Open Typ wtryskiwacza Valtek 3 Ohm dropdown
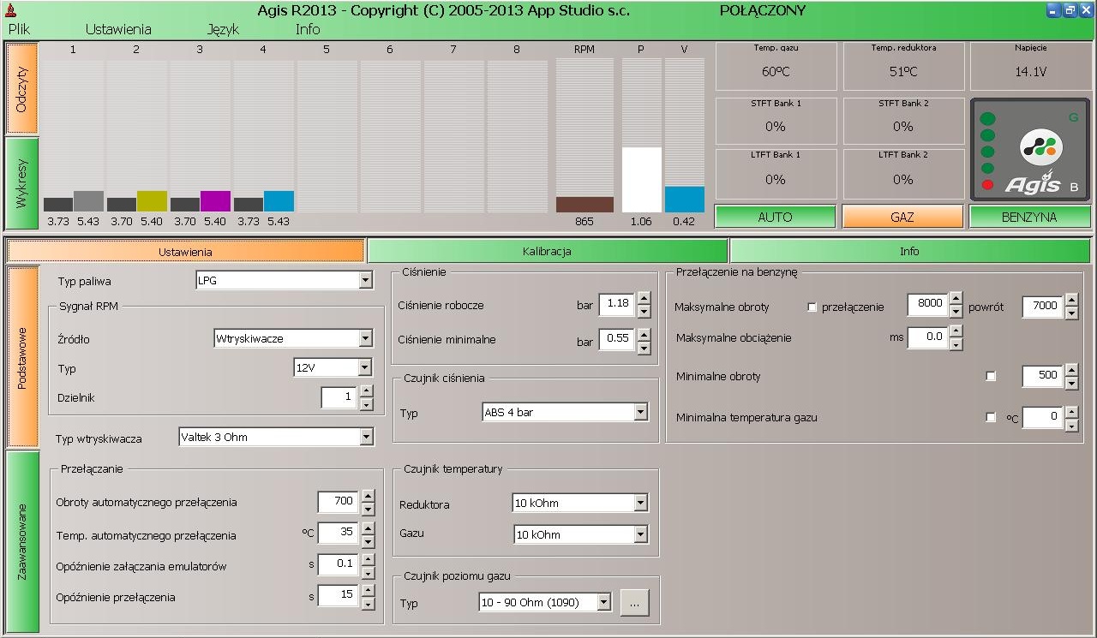 (x=367, y=437)
